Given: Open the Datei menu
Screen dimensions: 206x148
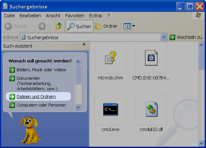Looking at the screenshot, I should coord(9,16).
